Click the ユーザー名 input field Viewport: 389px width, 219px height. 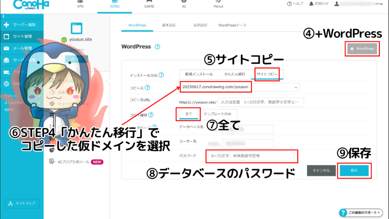248,143
